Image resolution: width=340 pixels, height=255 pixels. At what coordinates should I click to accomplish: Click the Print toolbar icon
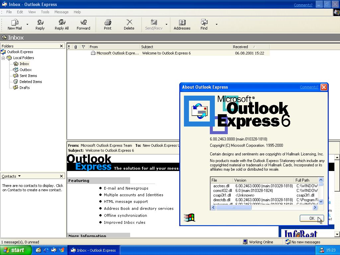108,23
